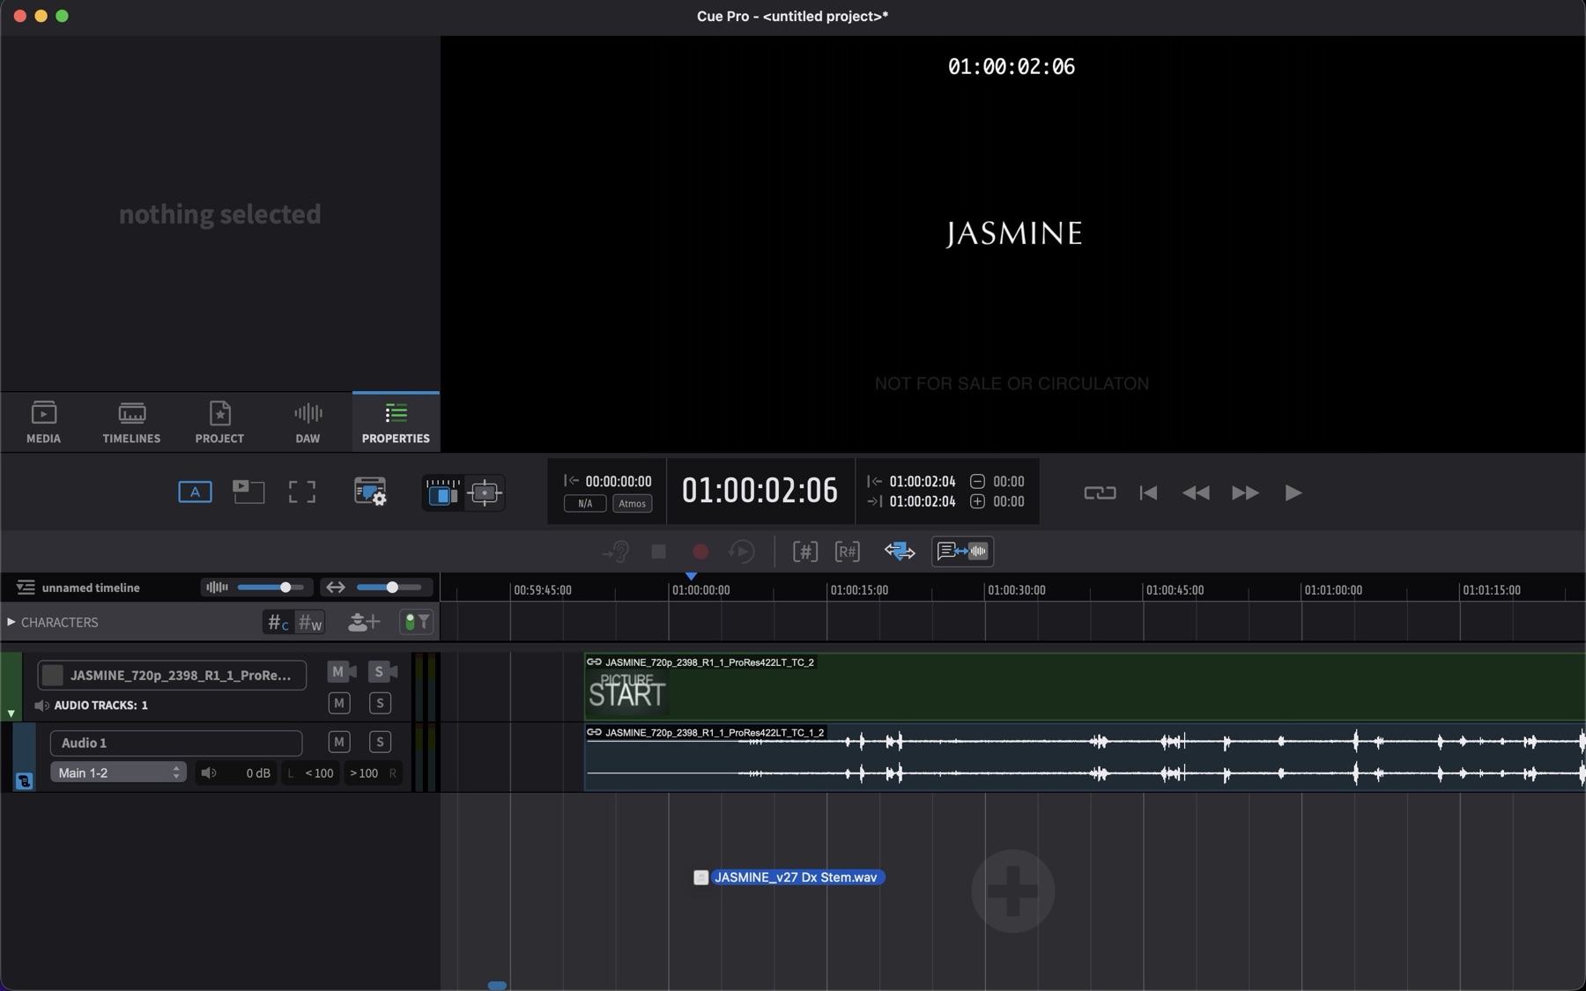Click the in-point timecode 01:00:02:04
The image size is (1586, 991).
click(923, 481)
